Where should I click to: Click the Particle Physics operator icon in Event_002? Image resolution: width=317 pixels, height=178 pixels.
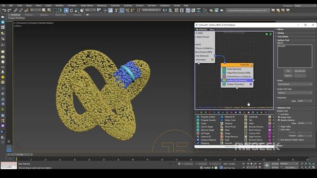tap(224, 77)
